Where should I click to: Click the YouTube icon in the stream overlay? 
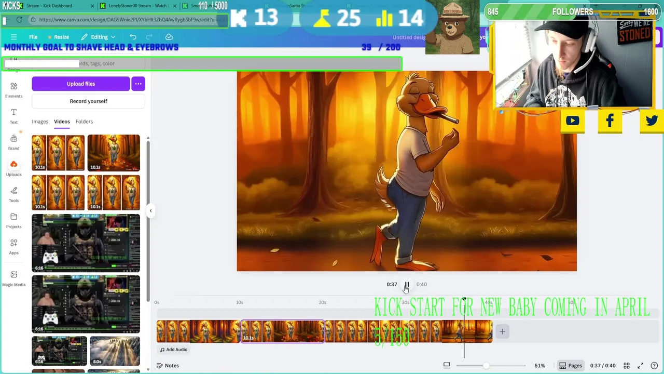pyautogui.click(x=572, y=121)
